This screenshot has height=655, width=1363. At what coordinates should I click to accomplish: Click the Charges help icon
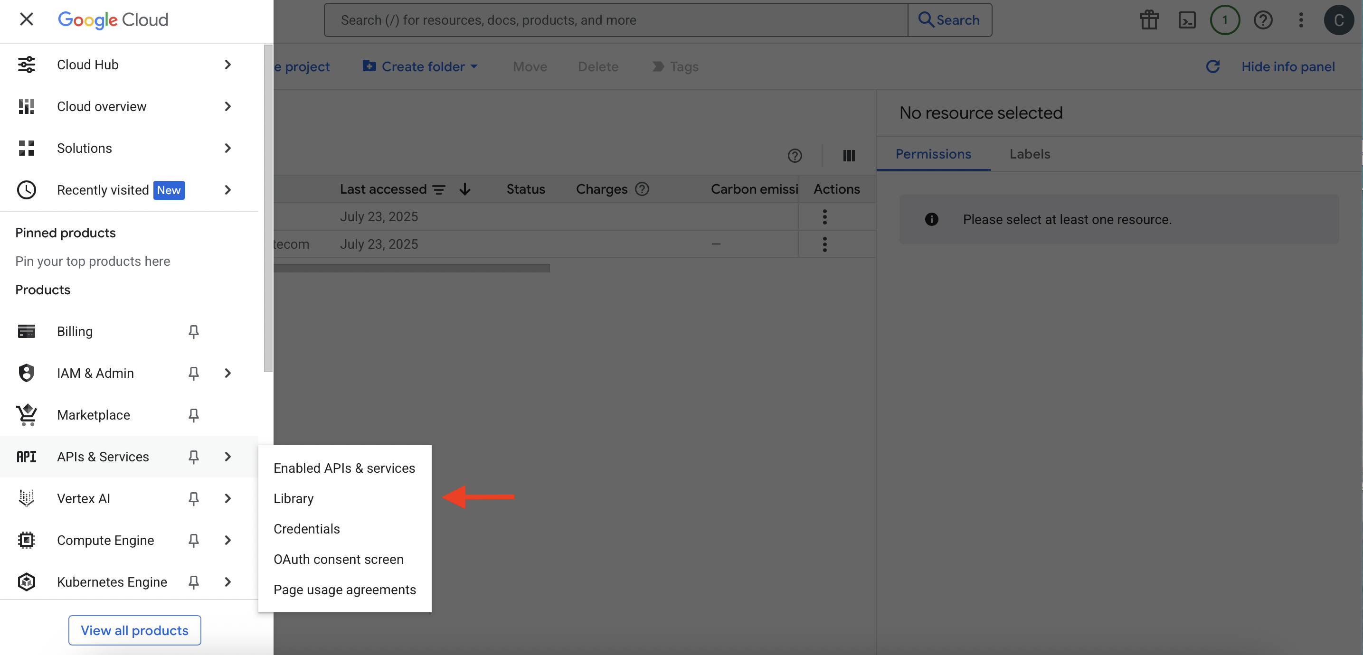tap(642, 189)
